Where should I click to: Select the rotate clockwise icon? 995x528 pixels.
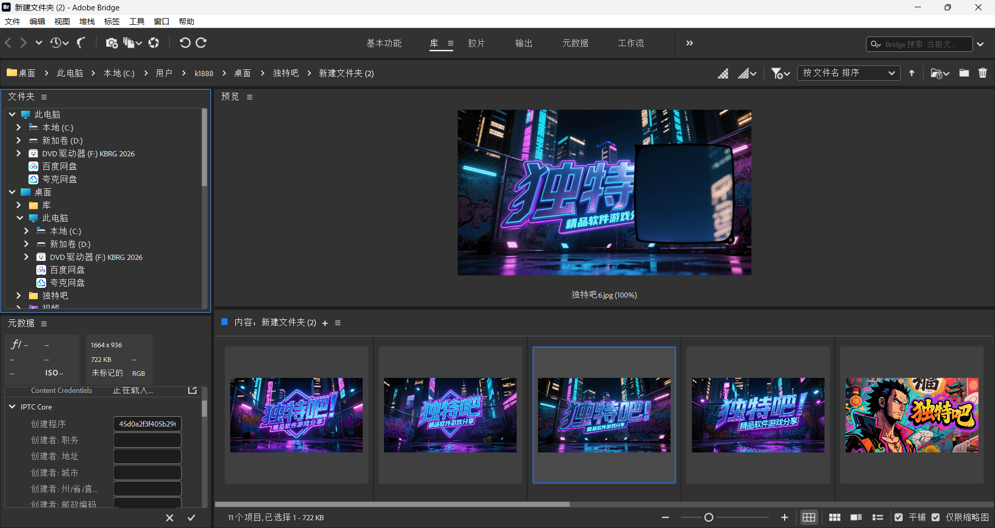(202, 43)
